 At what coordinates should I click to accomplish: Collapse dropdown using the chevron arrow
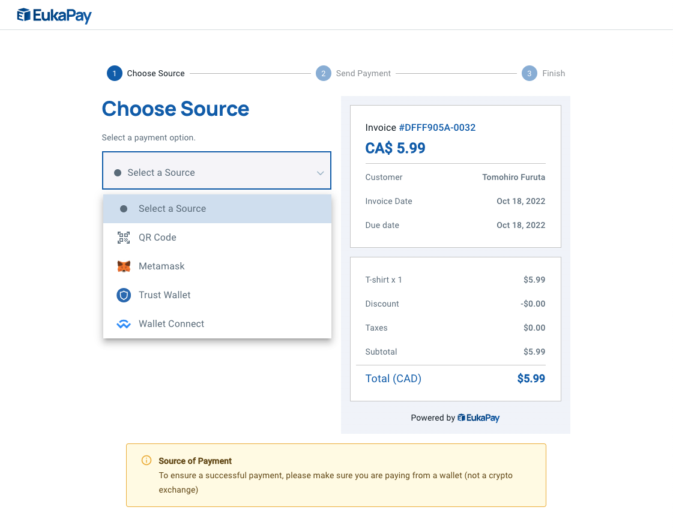click(320, 173)
